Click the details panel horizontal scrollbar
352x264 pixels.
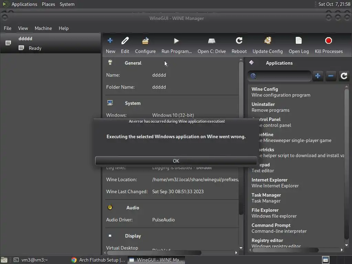click(x=154, y=253)
